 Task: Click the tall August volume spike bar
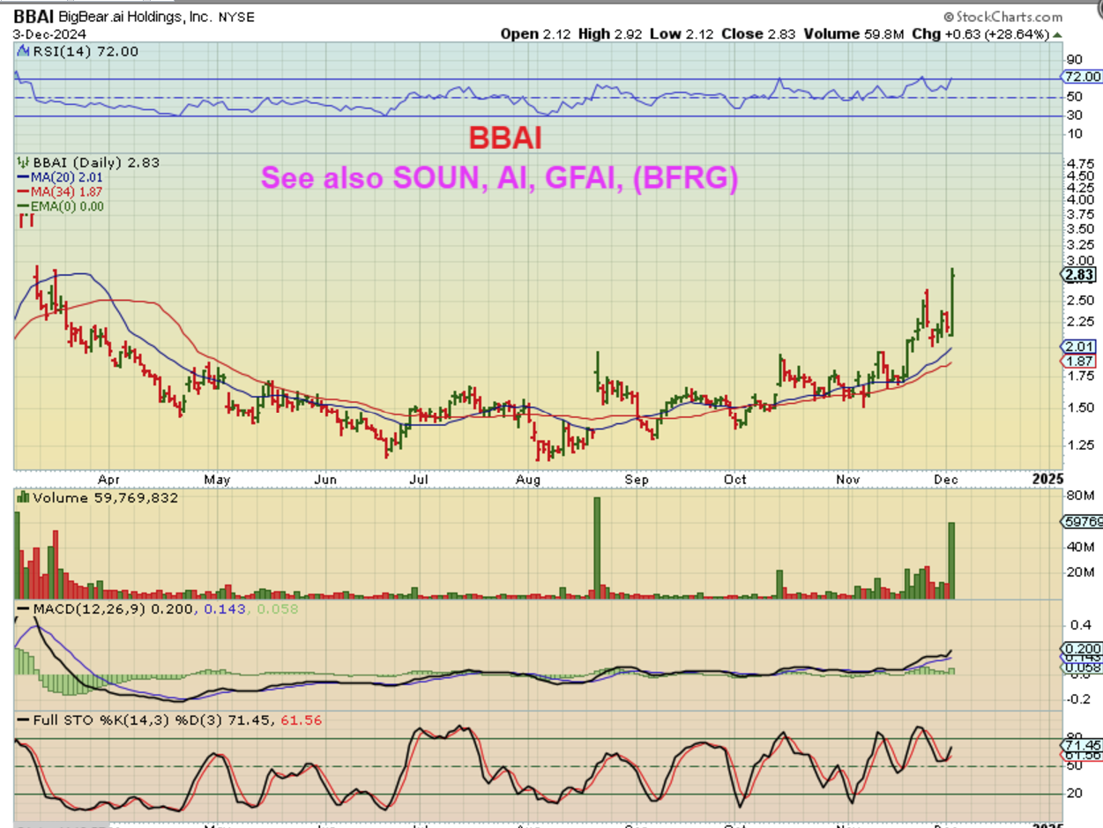(597, 548)
